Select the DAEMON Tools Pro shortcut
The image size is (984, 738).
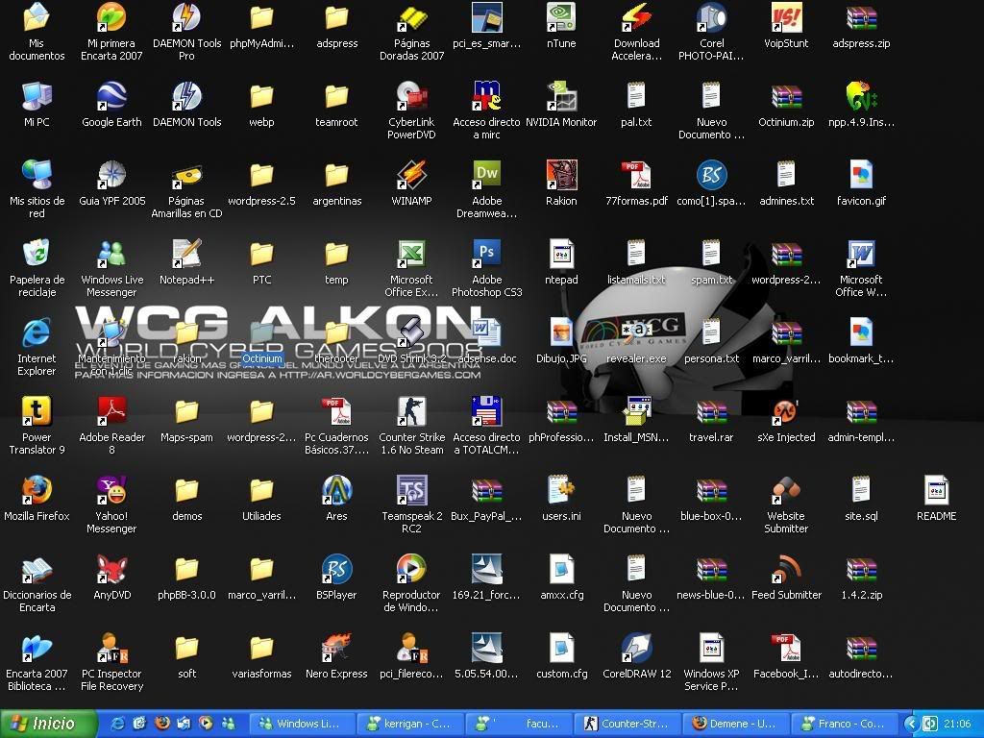[186, 17]
